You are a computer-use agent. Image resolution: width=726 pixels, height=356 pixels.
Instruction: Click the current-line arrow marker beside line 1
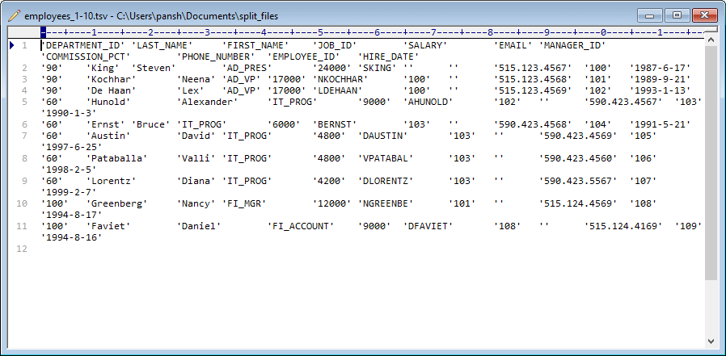(11, 45)
